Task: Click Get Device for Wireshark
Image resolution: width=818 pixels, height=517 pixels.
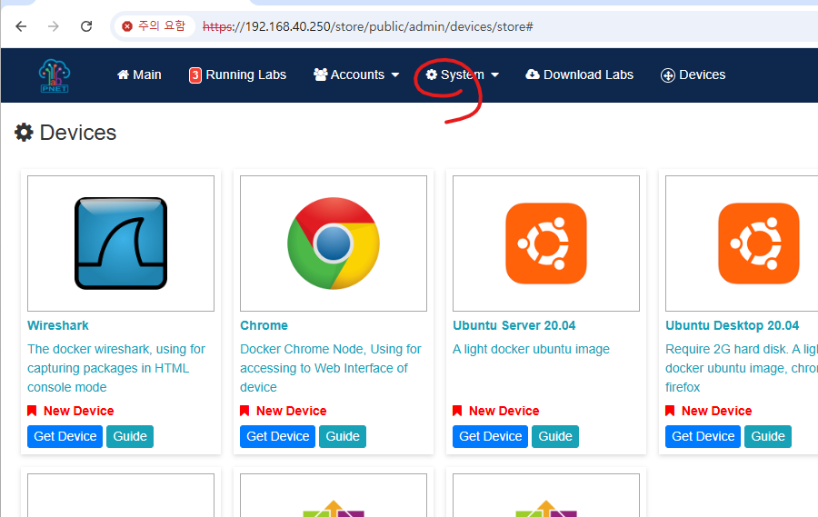Action: pyautogui.click(x=65, y=436)
